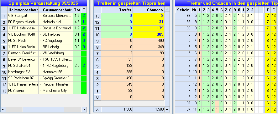Click the T column header in tip rows table

pyautogui.click(x=268, y=10)
